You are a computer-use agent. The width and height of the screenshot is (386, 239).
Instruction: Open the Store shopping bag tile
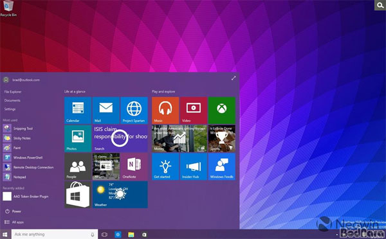(78, 195)
